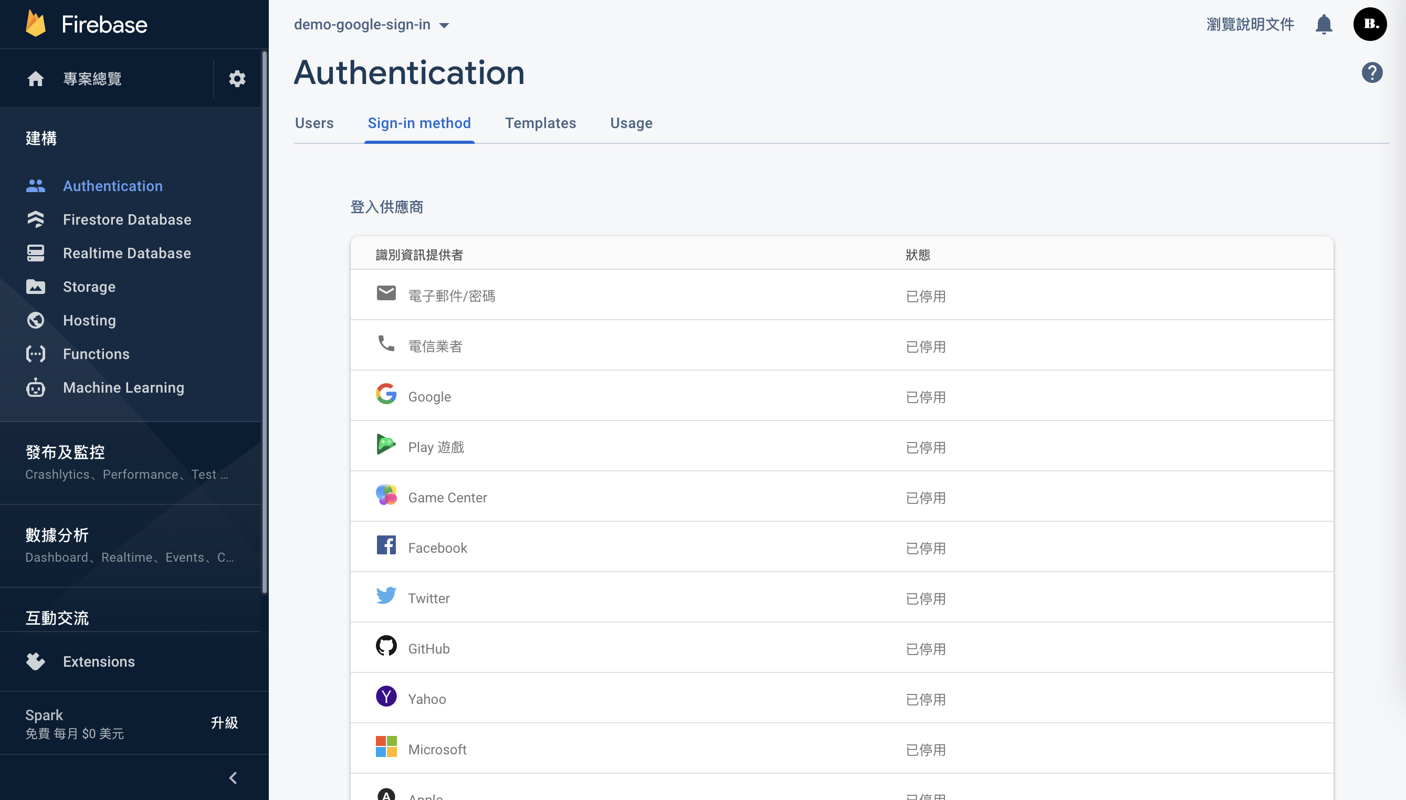Screen dimensions: 1406x800
Task: Open Machine Learning robot icon item
Action: tap(36, 388)
